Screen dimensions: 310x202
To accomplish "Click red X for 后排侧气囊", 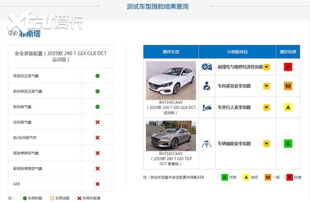I will pyautogui.click(x=97, y=122).
